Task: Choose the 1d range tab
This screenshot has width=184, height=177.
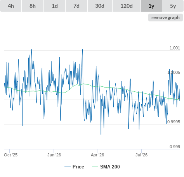Action: click(x=55, y=6)
